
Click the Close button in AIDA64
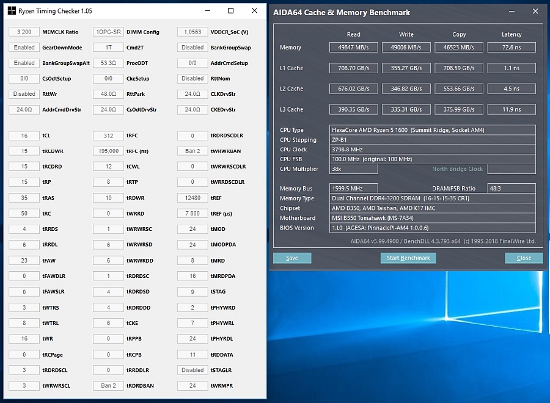(524, 258)
